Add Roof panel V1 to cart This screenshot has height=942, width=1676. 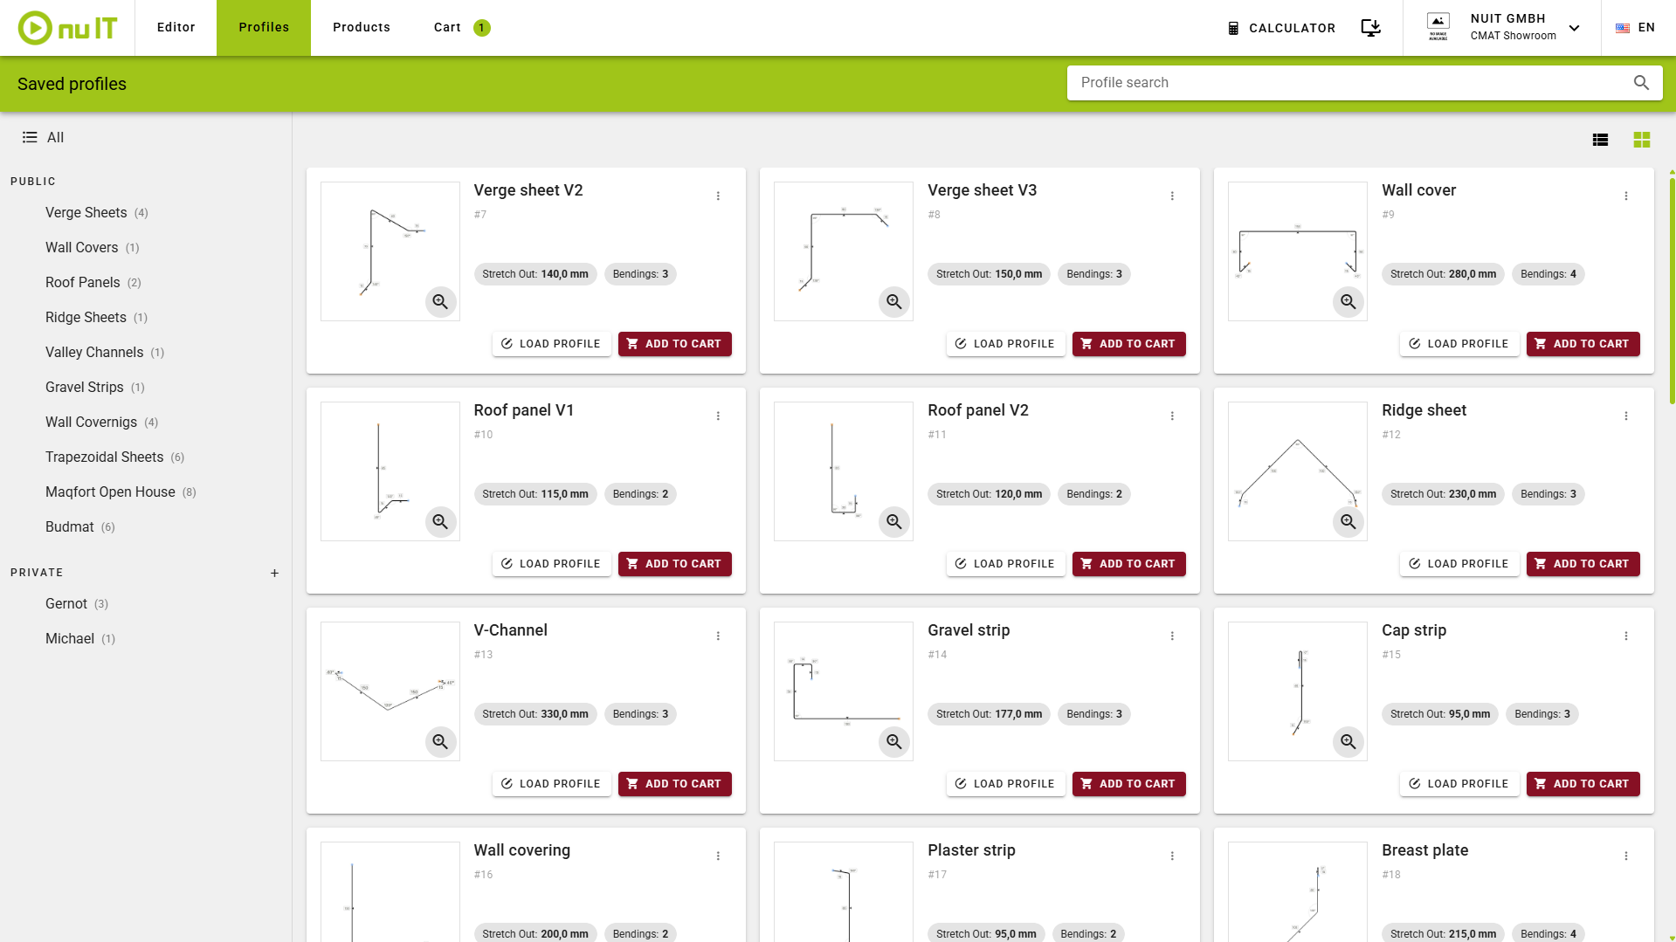[x=674, y=564]
